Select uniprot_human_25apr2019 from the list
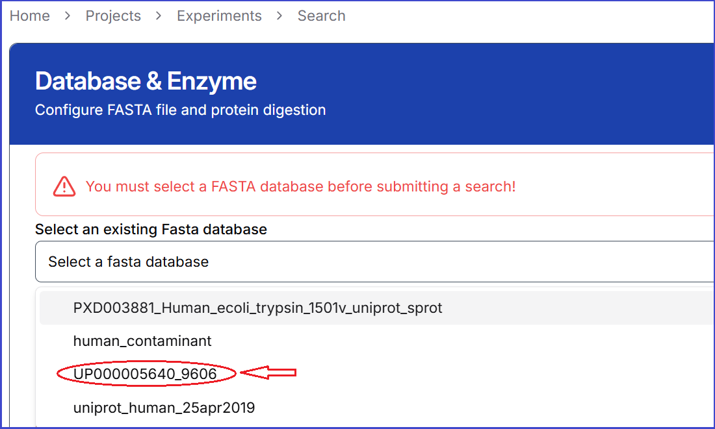 pyautogui.click(x=164, y=408)
